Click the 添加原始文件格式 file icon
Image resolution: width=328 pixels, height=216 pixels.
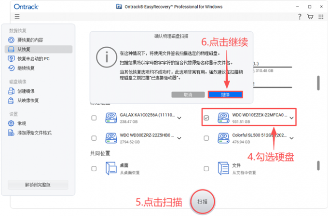pos(11,133)
